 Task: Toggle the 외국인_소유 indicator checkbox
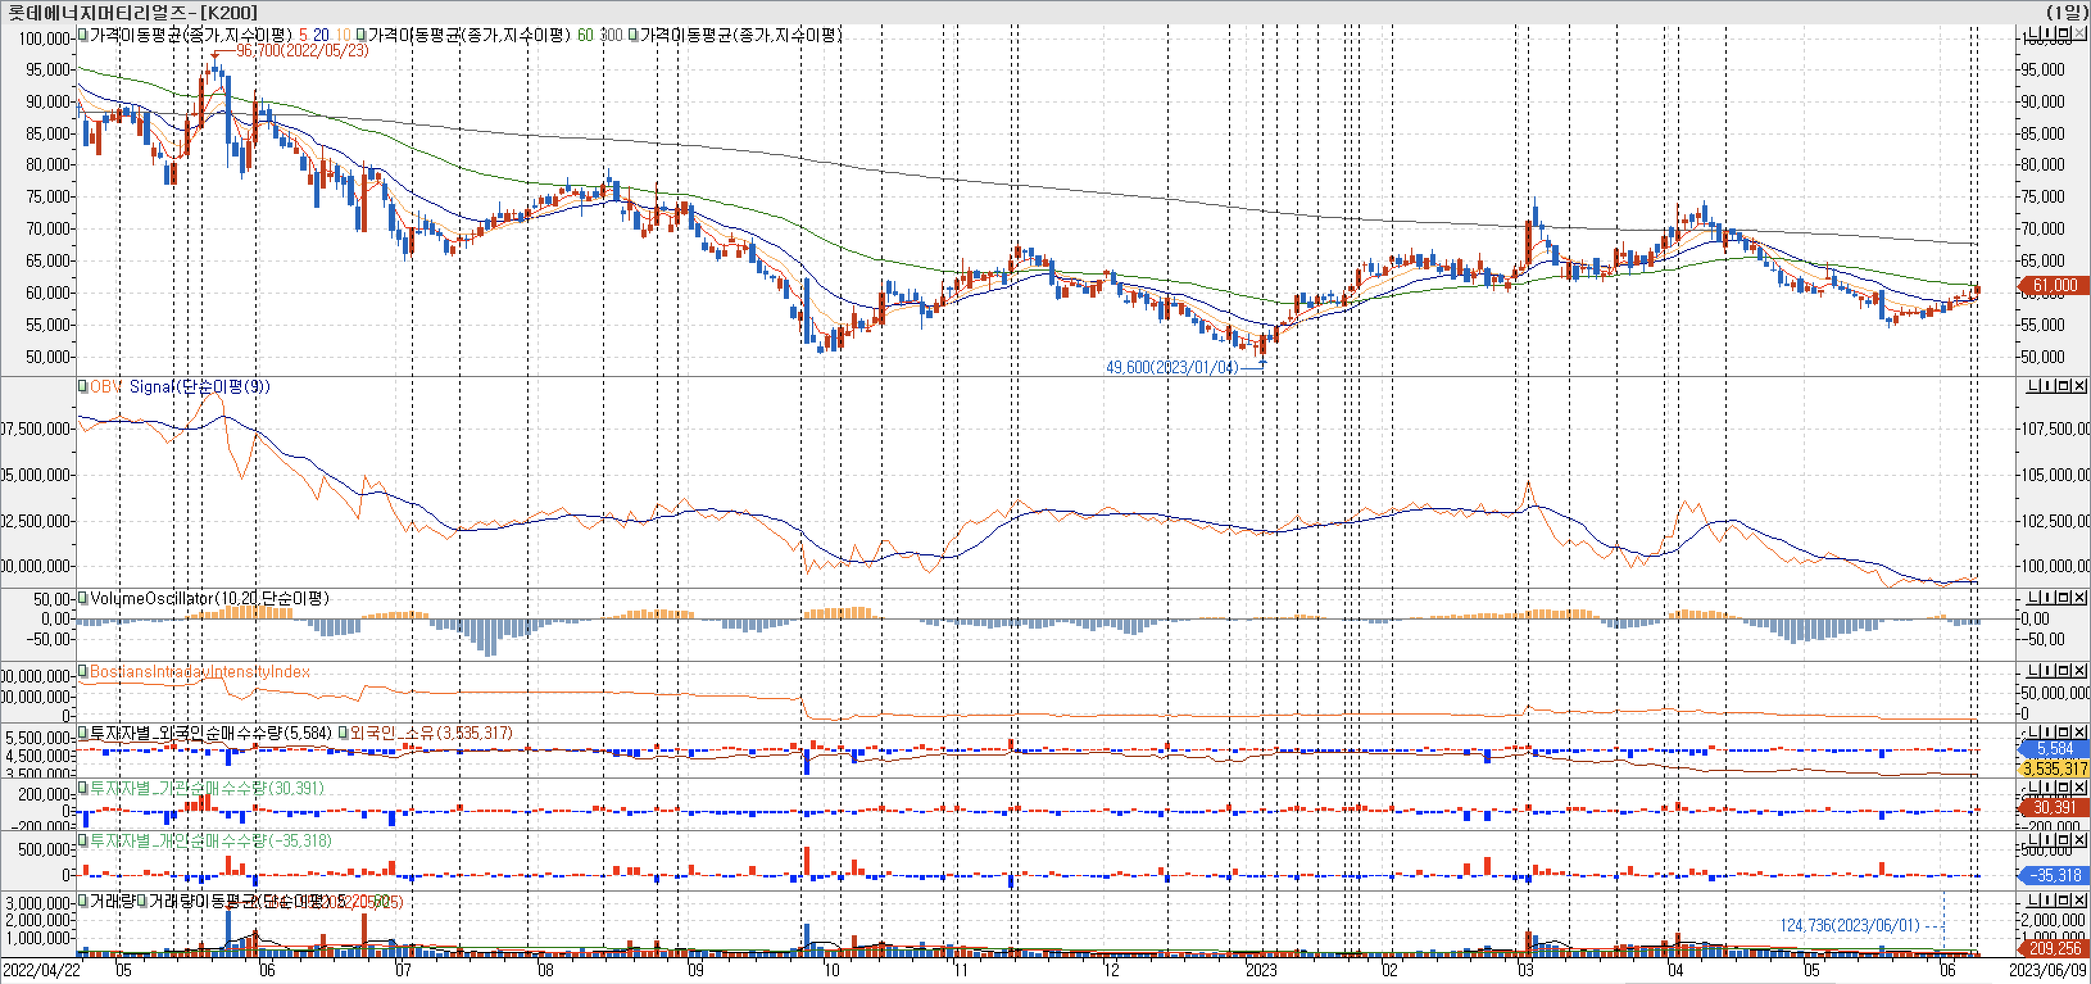click(x=343, y=733)
